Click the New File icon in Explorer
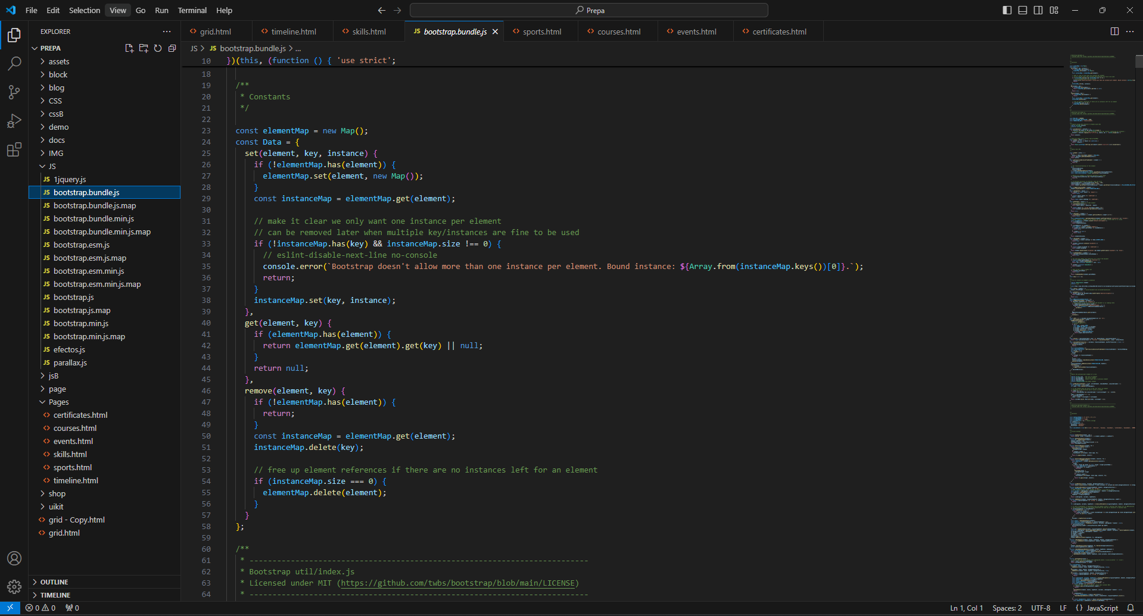This screenshot has width=1143, height=616. click(x=129, y=48)
